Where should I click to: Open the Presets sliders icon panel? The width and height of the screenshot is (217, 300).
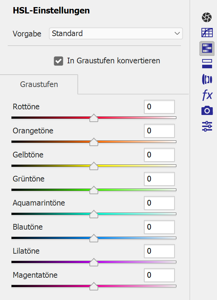(x=207, y=126)
